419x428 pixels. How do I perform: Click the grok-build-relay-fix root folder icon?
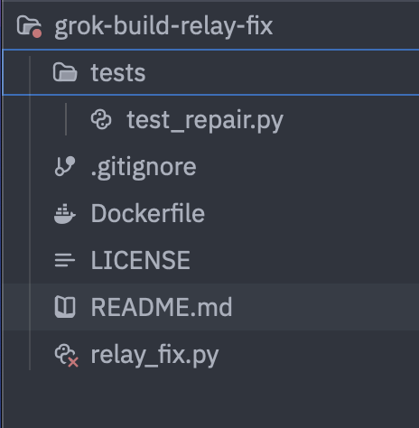click(29, 26)
